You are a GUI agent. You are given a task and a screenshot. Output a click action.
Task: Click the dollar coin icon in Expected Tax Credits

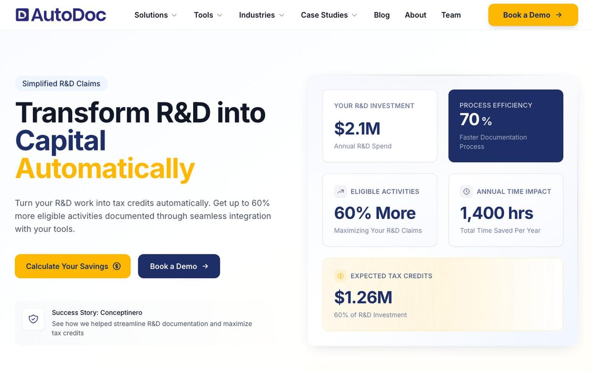pyautogui.click(x=341, y=276)
